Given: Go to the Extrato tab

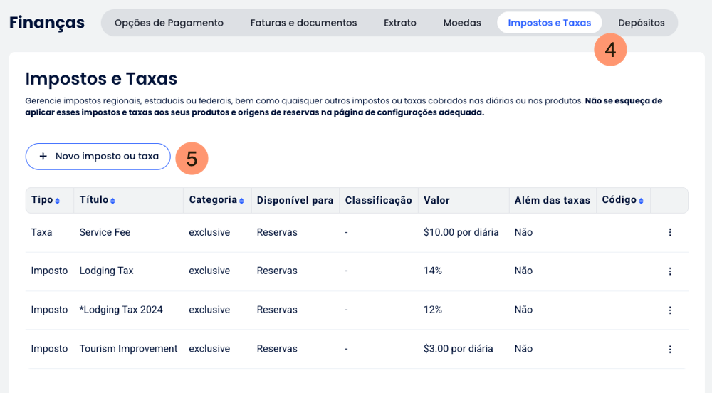Looking at the screenshot, I should click(400, 23).
